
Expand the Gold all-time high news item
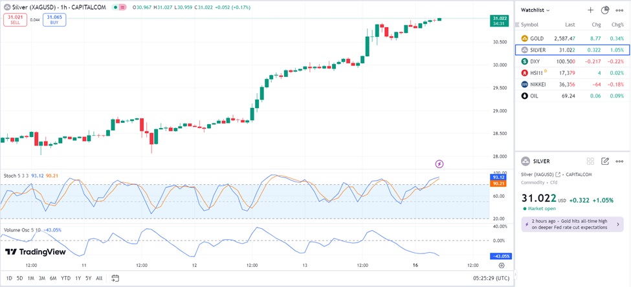click(x=572, y=224)
